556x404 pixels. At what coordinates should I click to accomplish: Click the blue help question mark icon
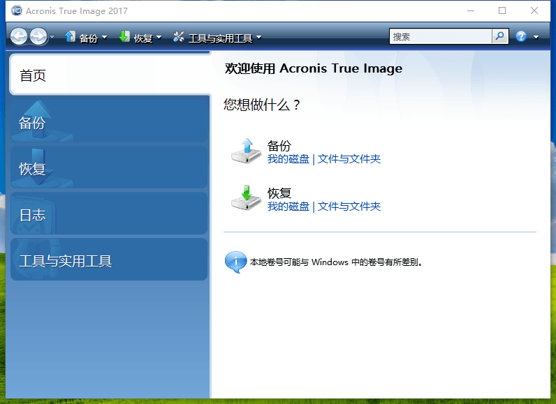pyautogui.click(x=521, y=36)
